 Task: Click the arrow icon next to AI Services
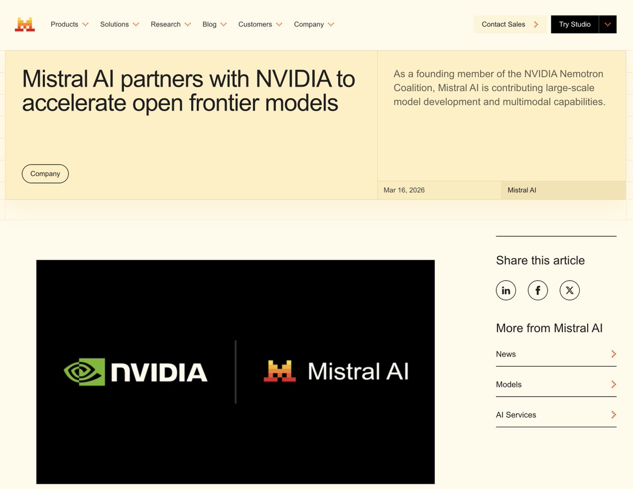613,415
